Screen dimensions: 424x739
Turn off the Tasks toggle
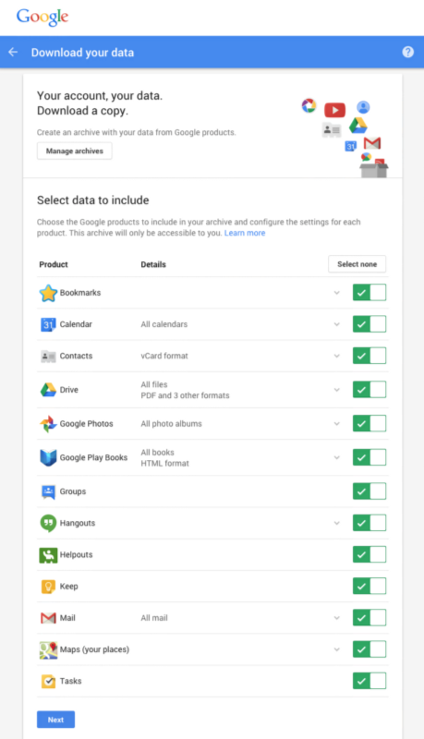pos(369,681)
